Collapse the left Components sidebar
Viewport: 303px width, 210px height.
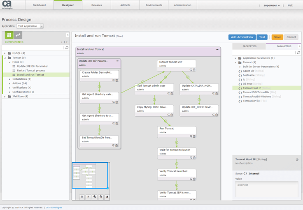68,35
